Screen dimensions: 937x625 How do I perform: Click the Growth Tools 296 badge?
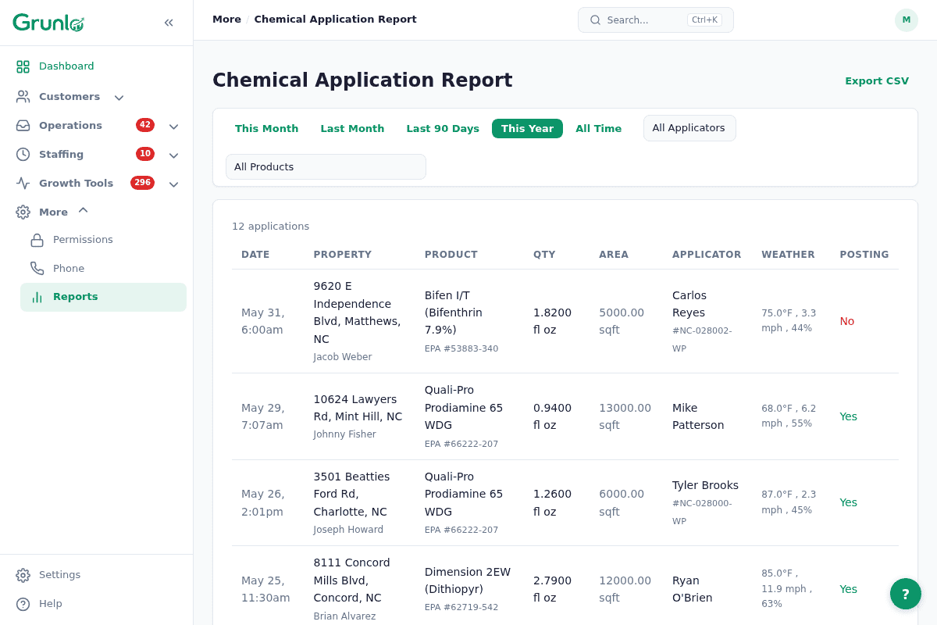(142, 183)
